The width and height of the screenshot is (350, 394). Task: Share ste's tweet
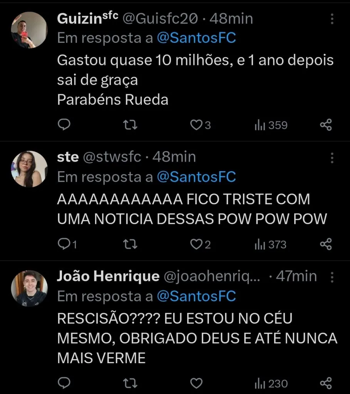pyautogui.click(x=326, y=244)
